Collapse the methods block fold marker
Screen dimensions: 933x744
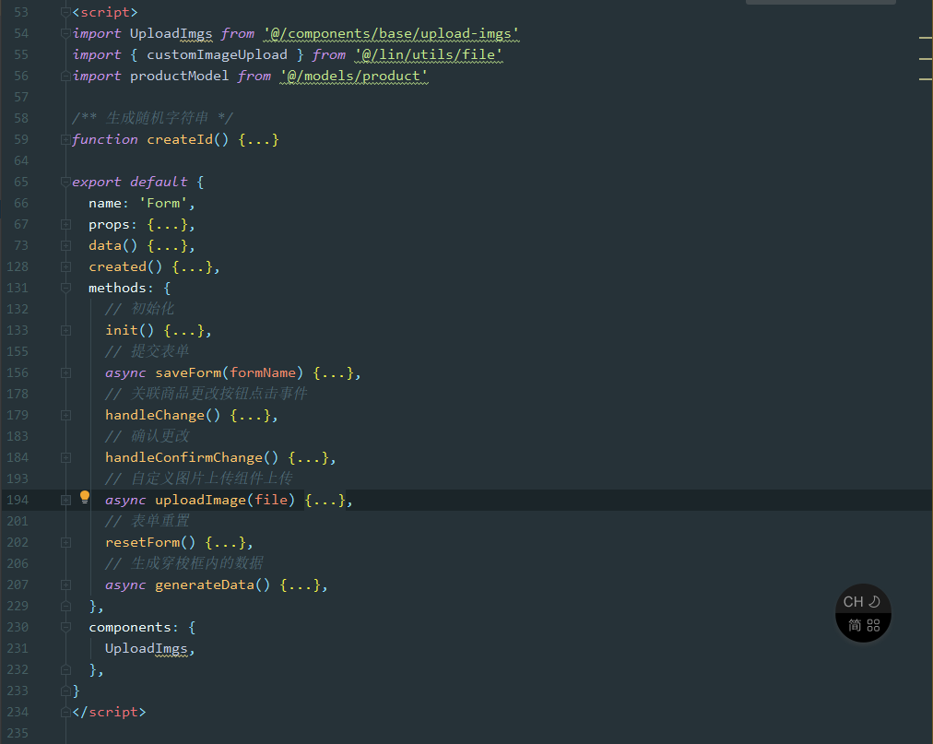(65, 288)
